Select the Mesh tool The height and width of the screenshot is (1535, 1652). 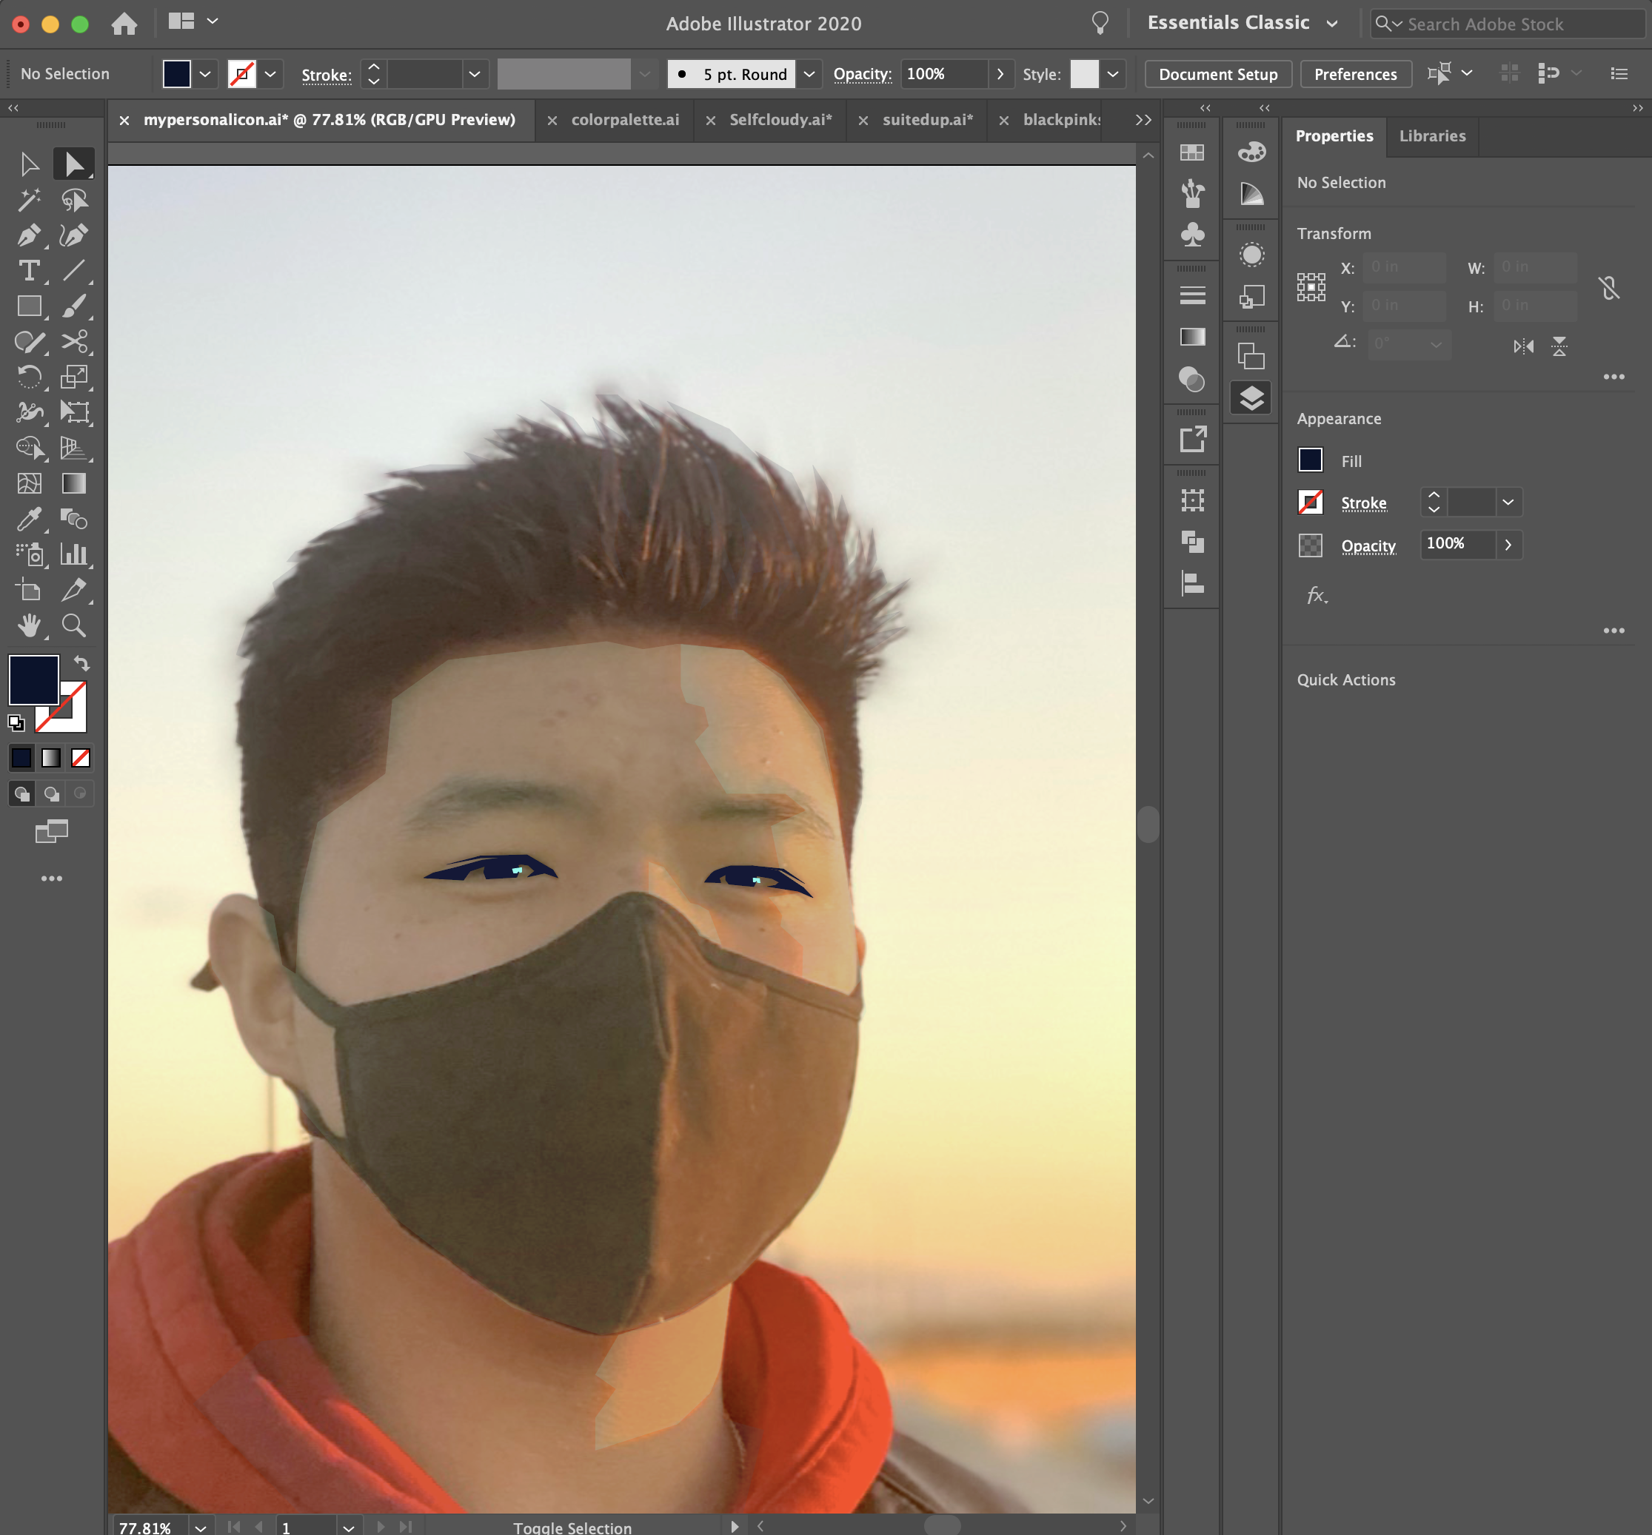[29, 483]
